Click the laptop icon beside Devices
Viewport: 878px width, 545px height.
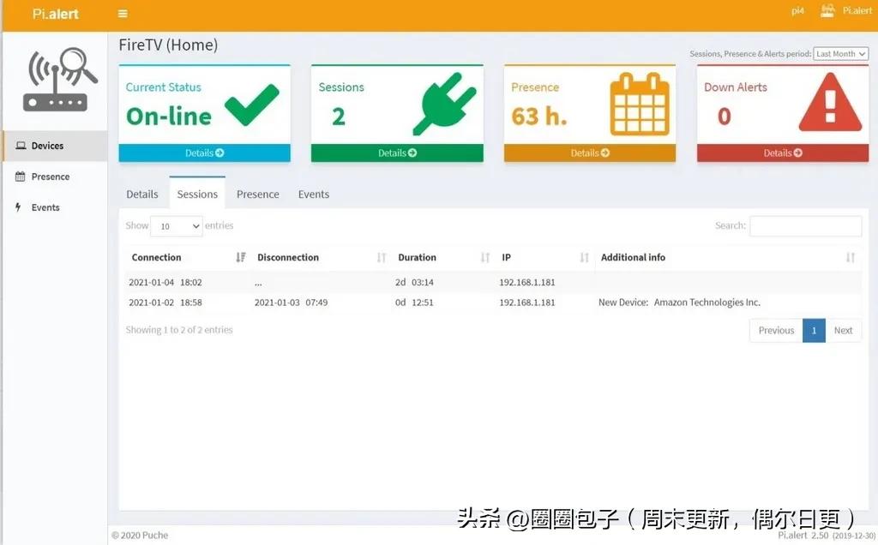point(21,146)
